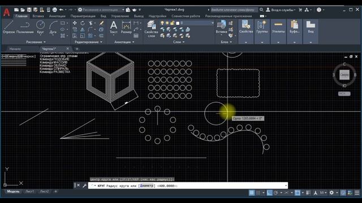362x203 pixels.
Task: Open the Параметризация ribbon tab
Action: tap(83, 16)
